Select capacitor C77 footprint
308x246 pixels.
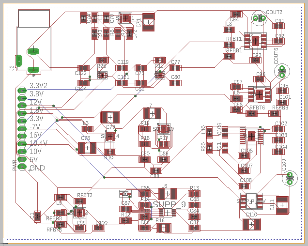tap(175, 68)
